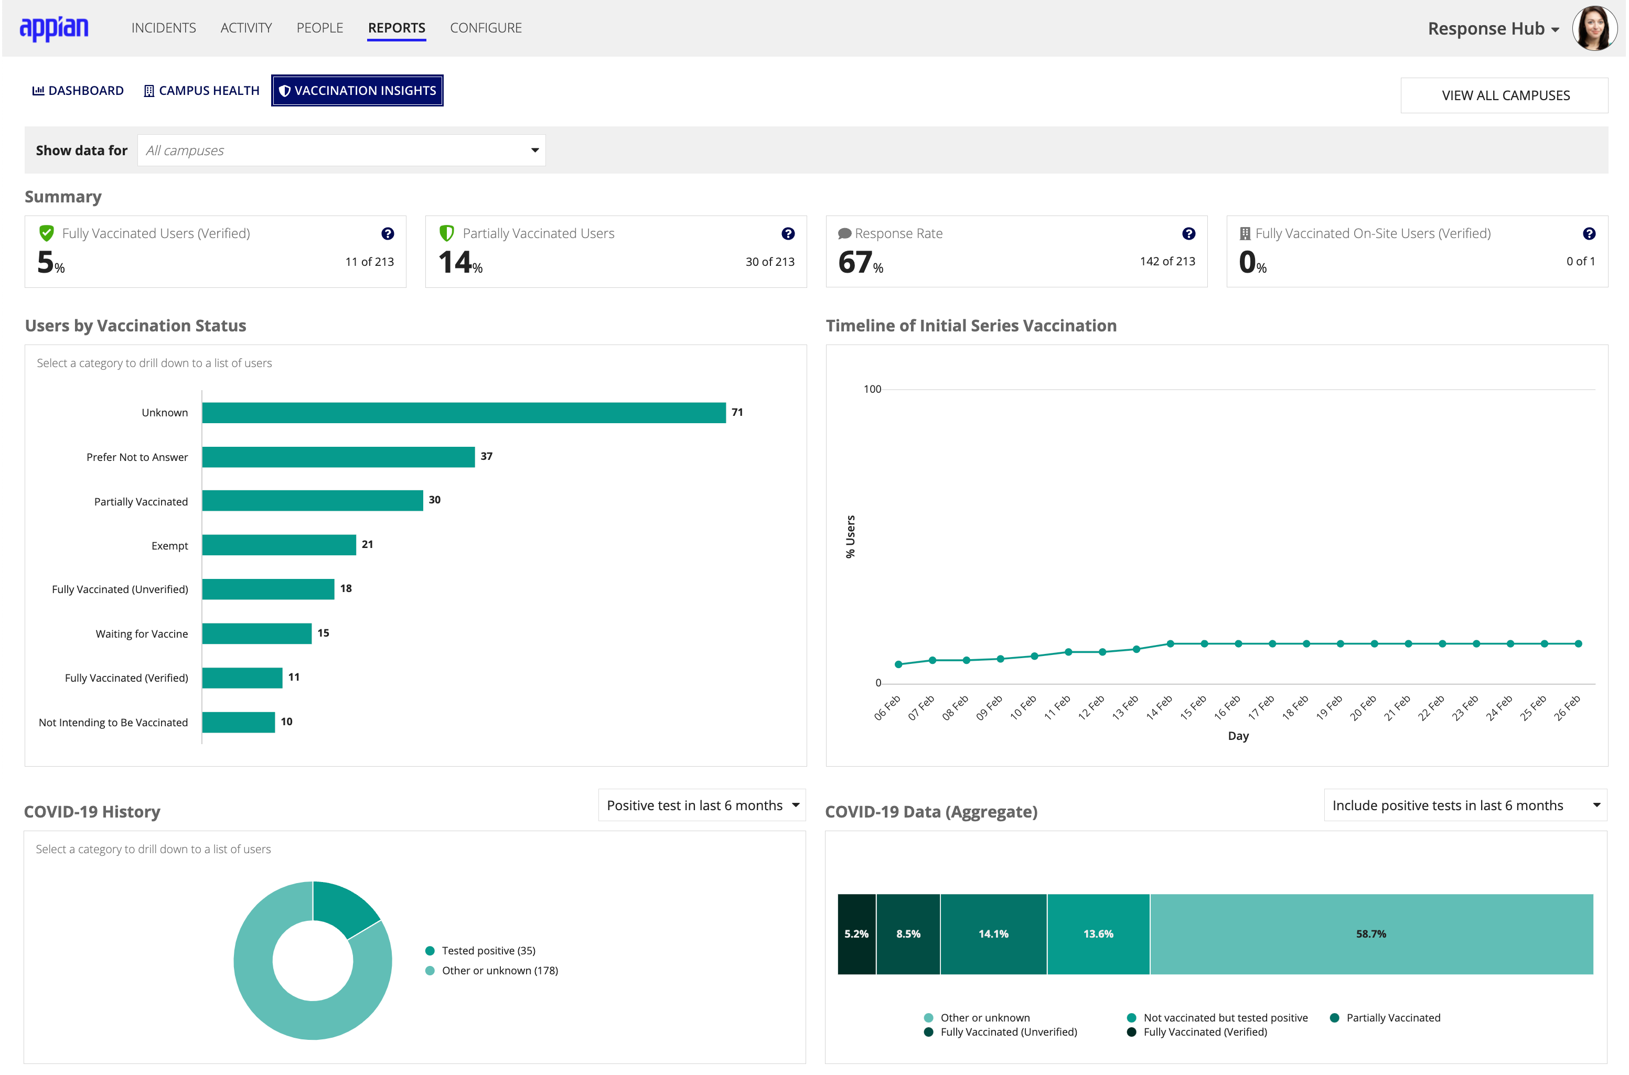Click the 14 Feb timeline data point

pyautogui.click(x=1170, y=644)
